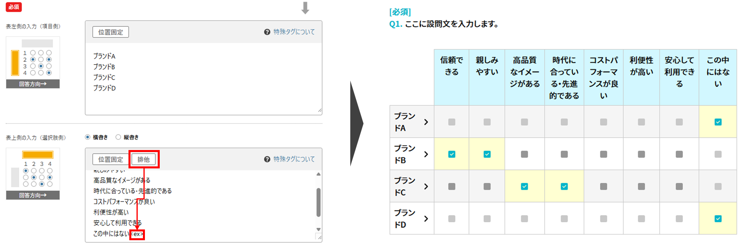Select the 横書き radio button
The image size is (745, 247).
pyautogui.click(x=88, y=137)
